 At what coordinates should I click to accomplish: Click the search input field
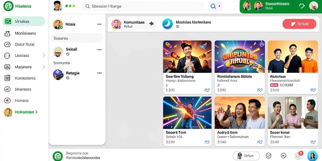coord(143,6)
